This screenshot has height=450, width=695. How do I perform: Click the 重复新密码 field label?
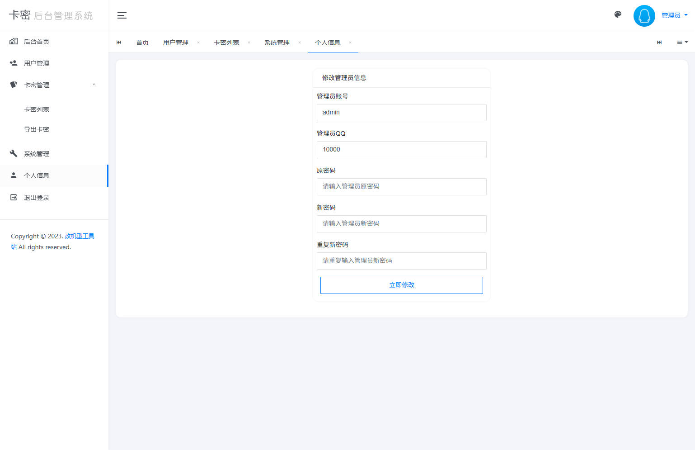coord(333,245)
